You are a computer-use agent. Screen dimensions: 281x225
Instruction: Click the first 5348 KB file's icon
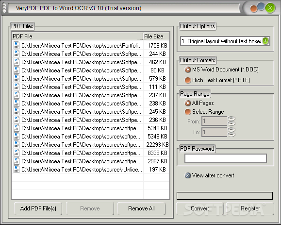point(17,128)
